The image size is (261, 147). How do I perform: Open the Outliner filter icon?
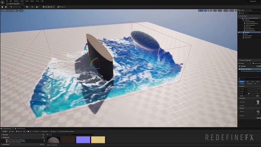pyautogui.click(x=240, y=13)
